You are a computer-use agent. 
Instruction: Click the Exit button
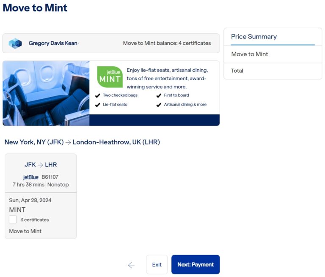coord(157,265)
